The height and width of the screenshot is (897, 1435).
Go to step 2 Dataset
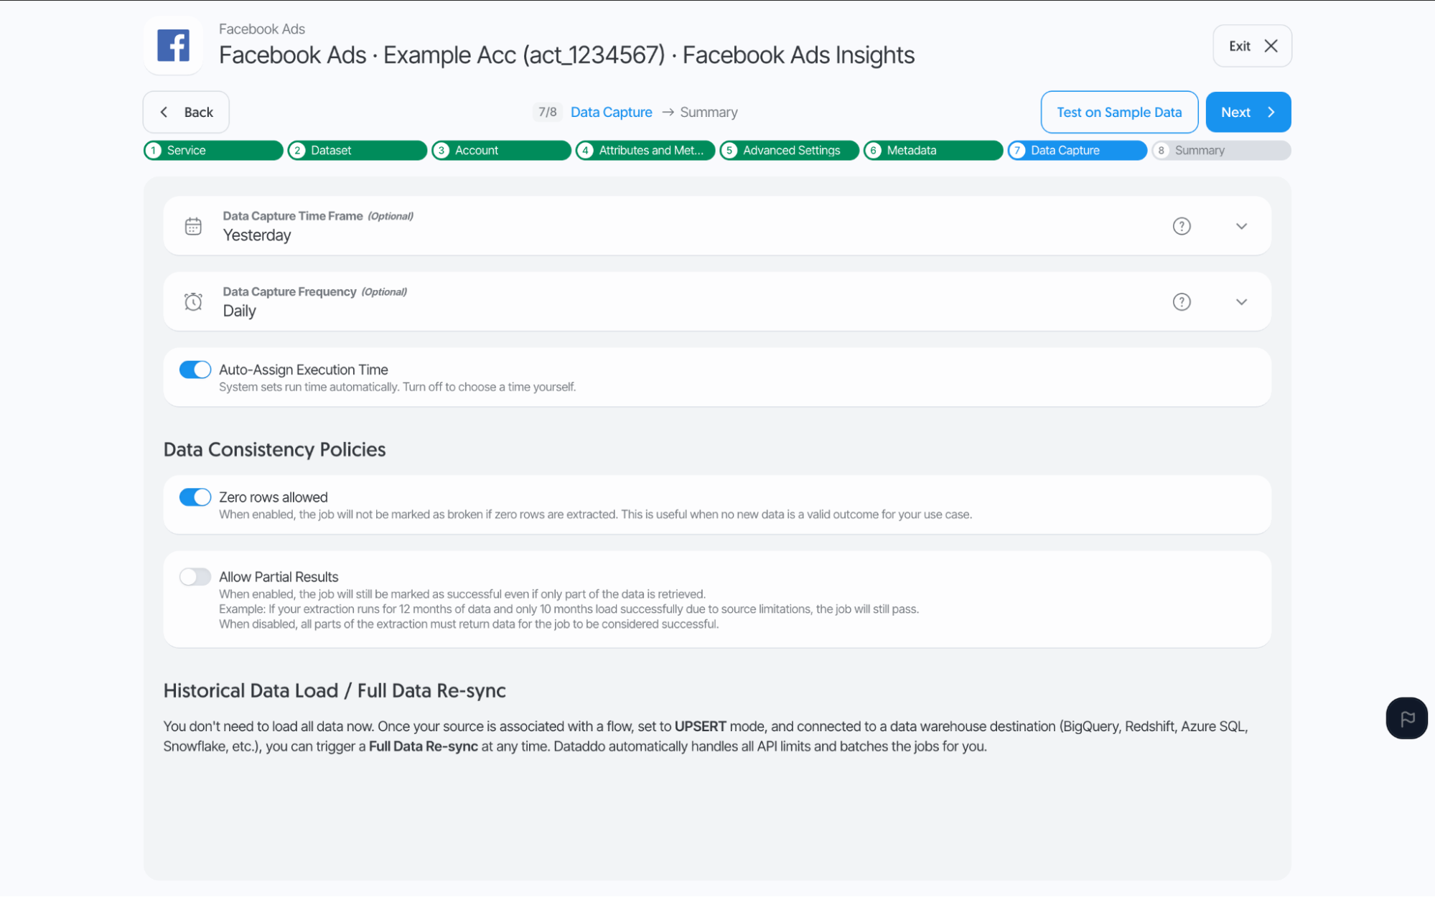click(357, 150)
